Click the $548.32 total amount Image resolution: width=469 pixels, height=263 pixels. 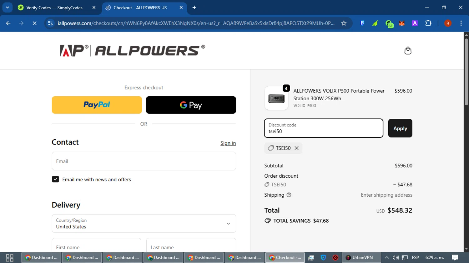click(400, 210)
